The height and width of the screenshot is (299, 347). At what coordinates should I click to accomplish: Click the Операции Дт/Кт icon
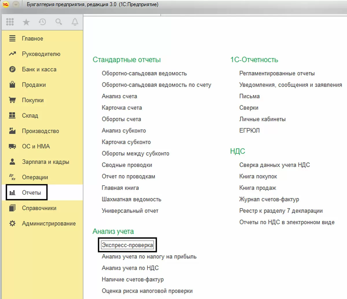coord(12,177)
